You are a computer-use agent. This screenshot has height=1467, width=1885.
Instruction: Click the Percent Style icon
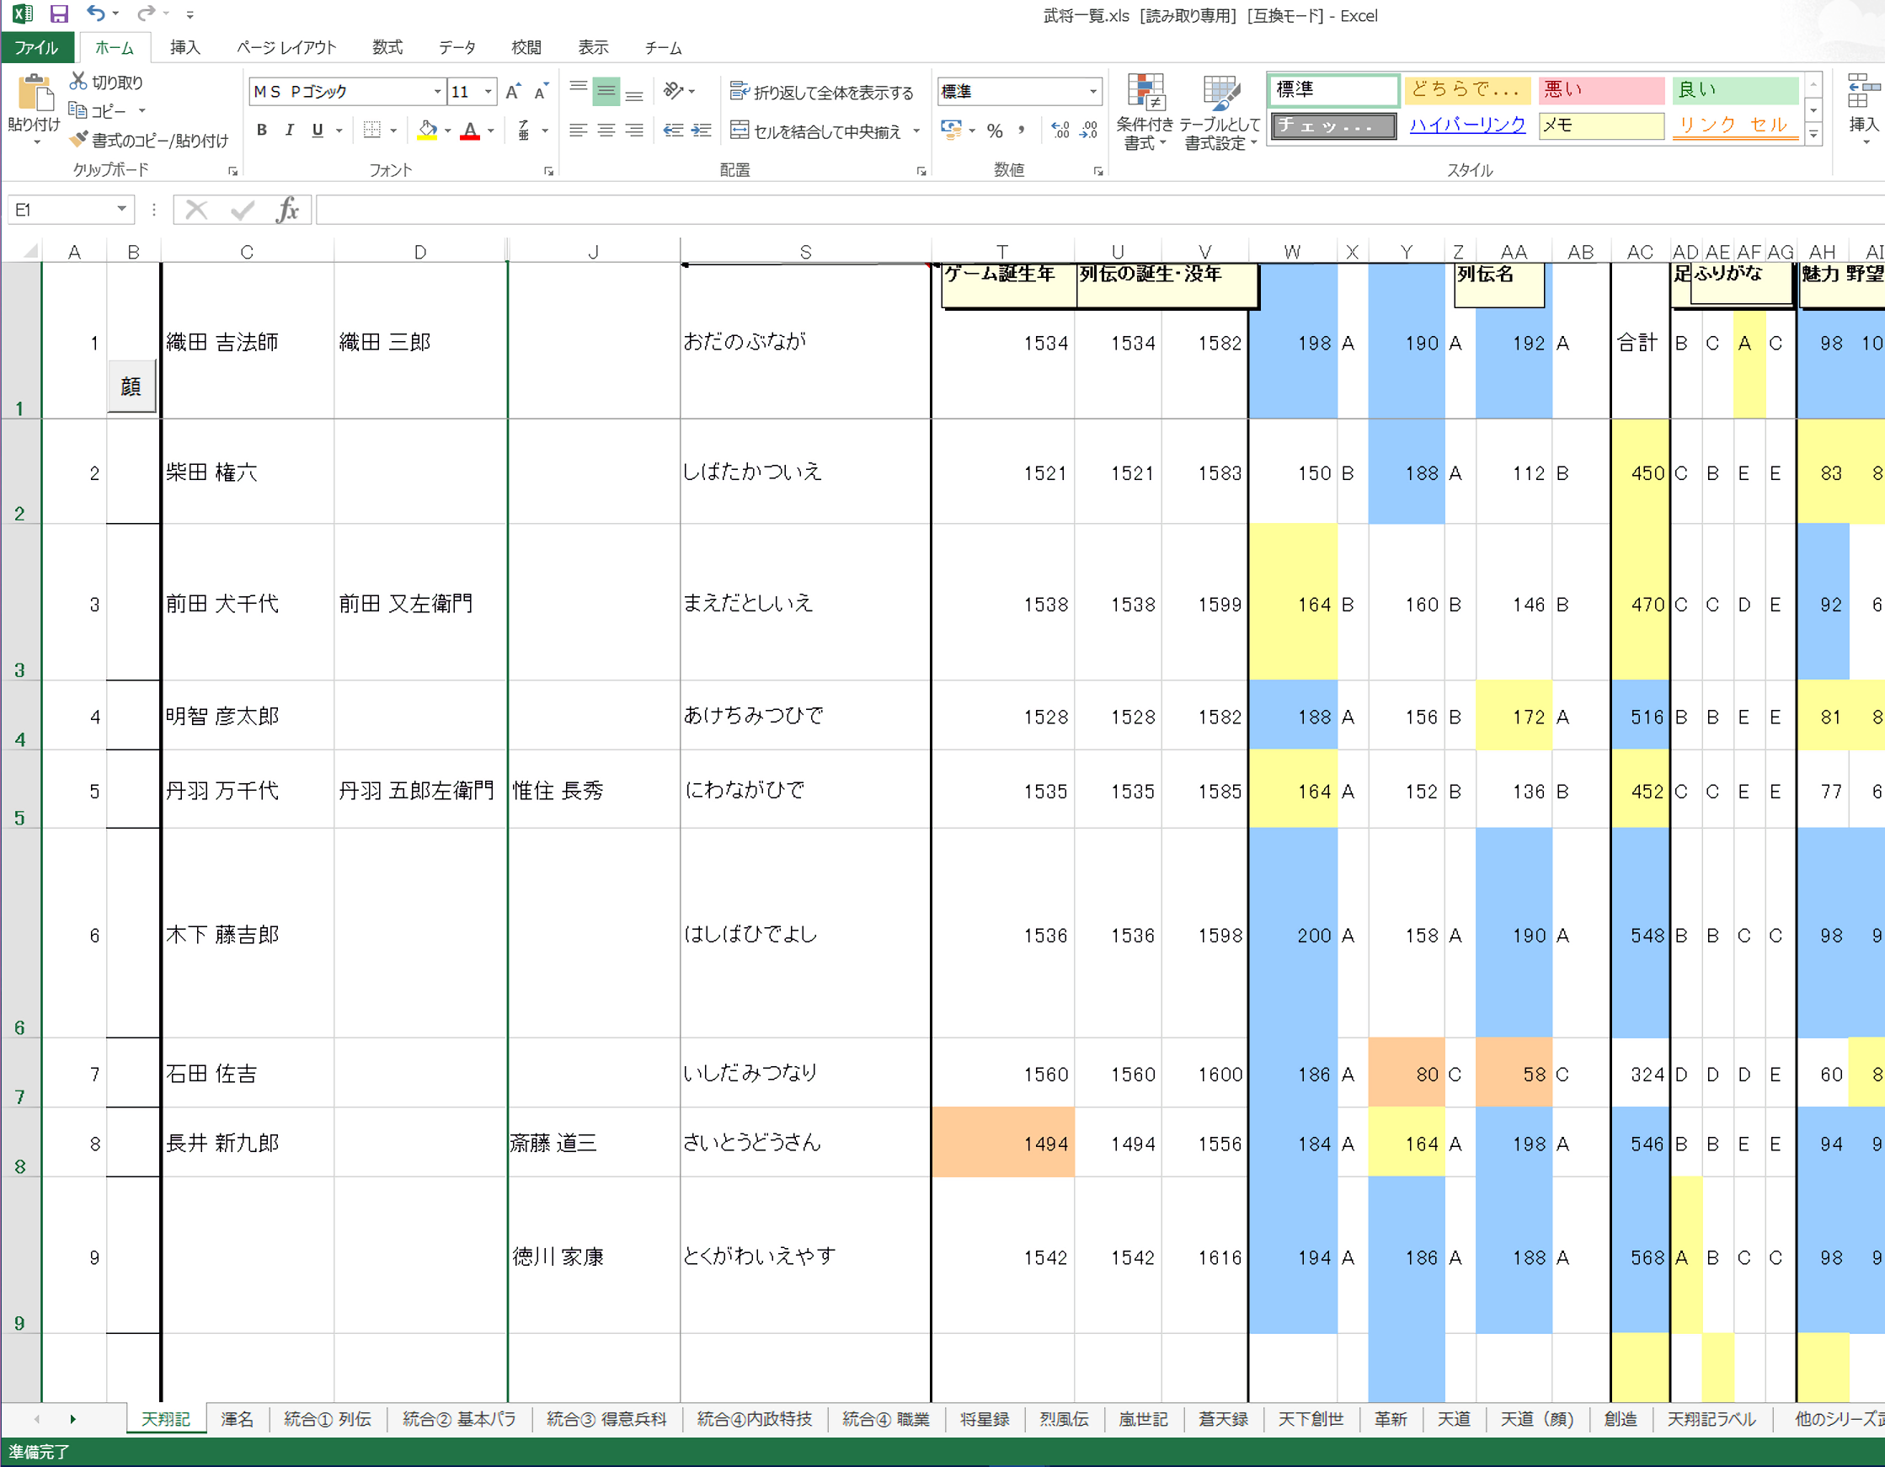(x=996, y=131)
